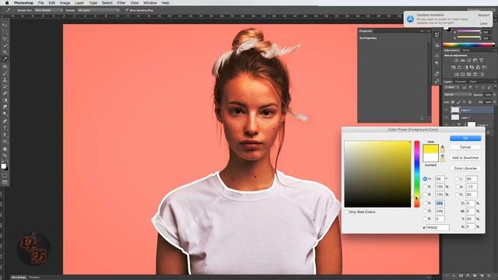Select the S saturation radio button
The height and width of the screenshot is (280, 498).
425,187
